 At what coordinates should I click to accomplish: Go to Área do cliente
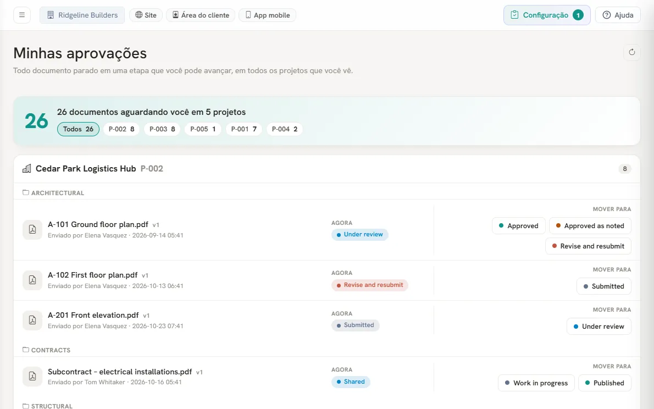point(201,15)
